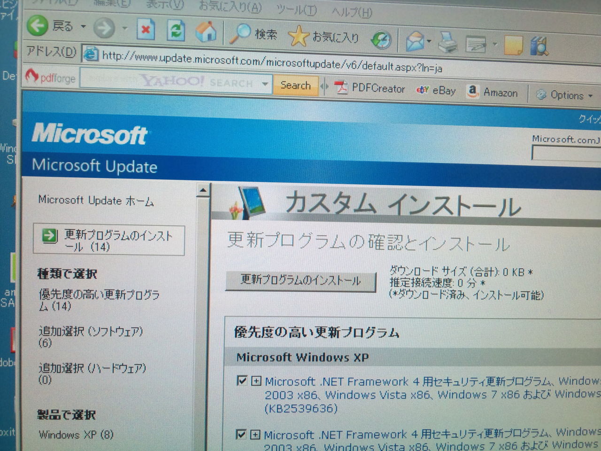Screen dimensions: 601x451
Task: Click the 更新プログラムの確認とインストール subtitle
Action: pos(369,241)
